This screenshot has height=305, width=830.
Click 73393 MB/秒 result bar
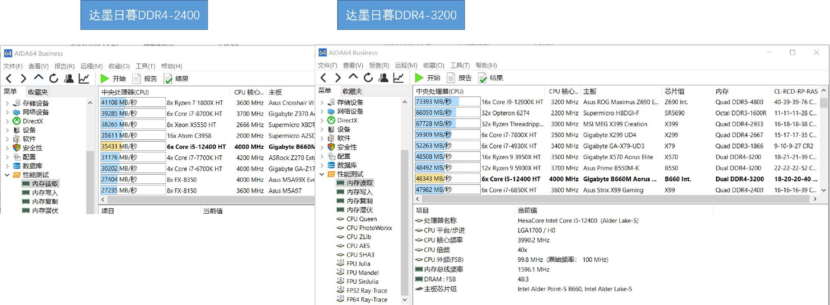(x=447, y=102)
